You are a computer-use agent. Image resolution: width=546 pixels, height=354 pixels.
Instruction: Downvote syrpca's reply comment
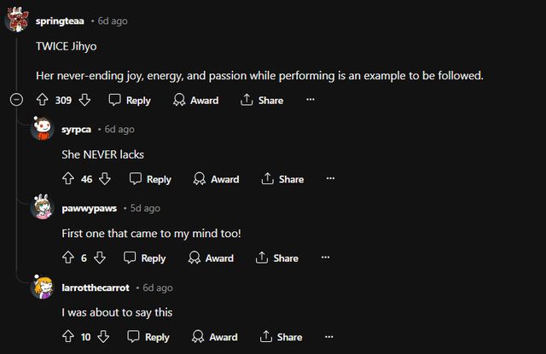pos(105,179)
